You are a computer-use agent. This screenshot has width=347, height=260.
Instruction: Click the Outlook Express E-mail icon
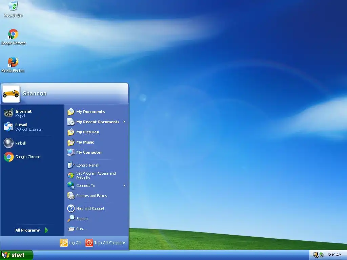[8, 127]
